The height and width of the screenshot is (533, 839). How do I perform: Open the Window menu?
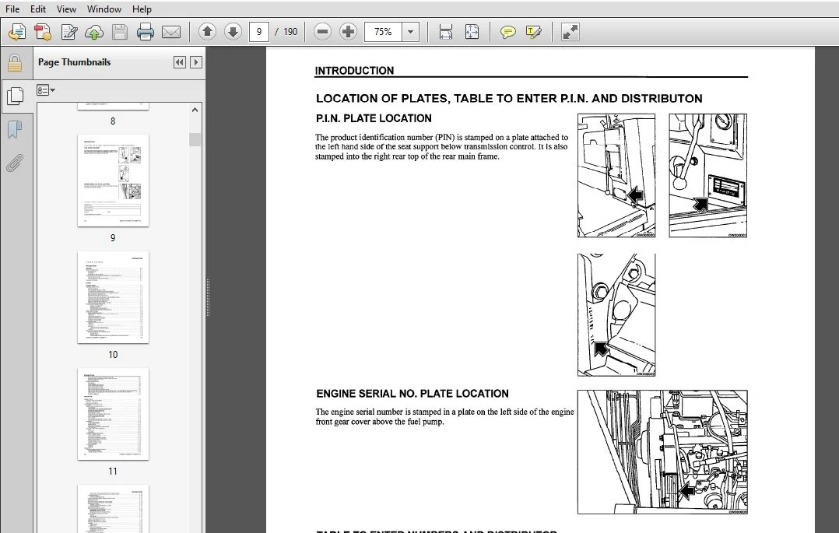[x=104, y=9]
